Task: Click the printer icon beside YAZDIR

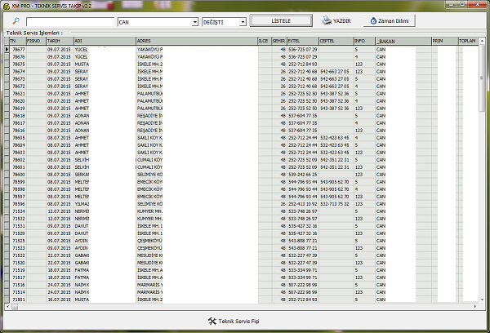Action: pyautogui.click(x=327, y=20)
